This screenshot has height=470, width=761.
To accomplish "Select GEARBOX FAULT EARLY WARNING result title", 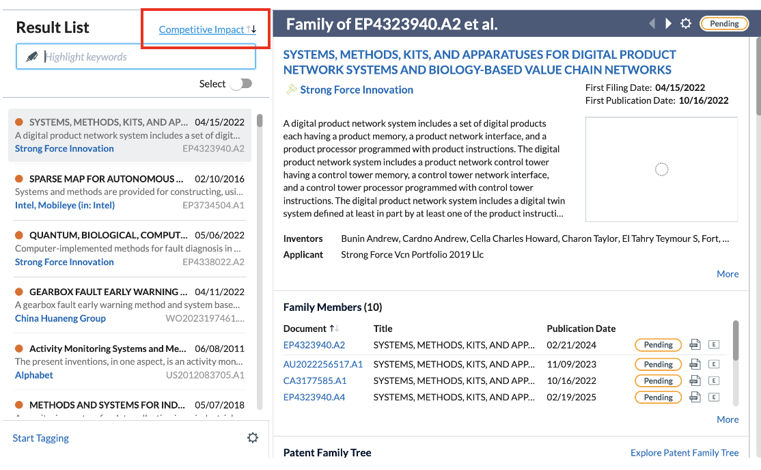I will [x=108, y=292].
